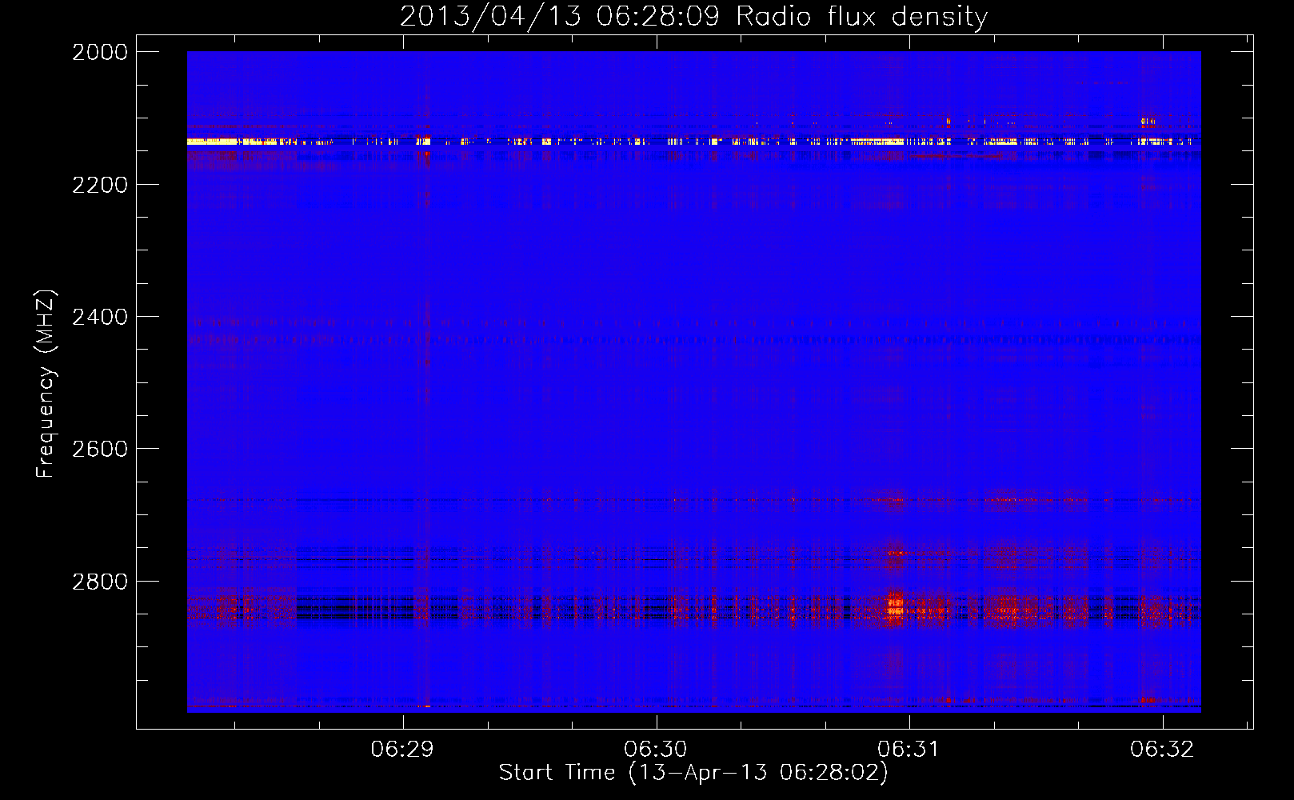Screen dimensions: 1294x800
Task: Click the 06:31 time tick label
Action: point(909,750)
